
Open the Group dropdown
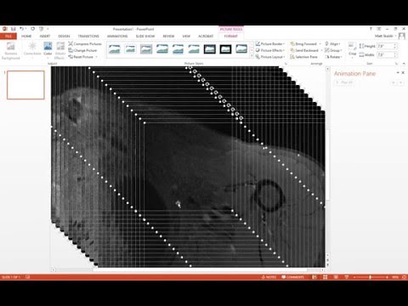tap(333, 50)
